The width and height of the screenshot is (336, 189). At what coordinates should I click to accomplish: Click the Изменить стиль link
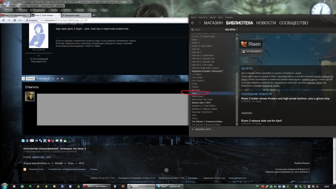click(x=36, y=169)
